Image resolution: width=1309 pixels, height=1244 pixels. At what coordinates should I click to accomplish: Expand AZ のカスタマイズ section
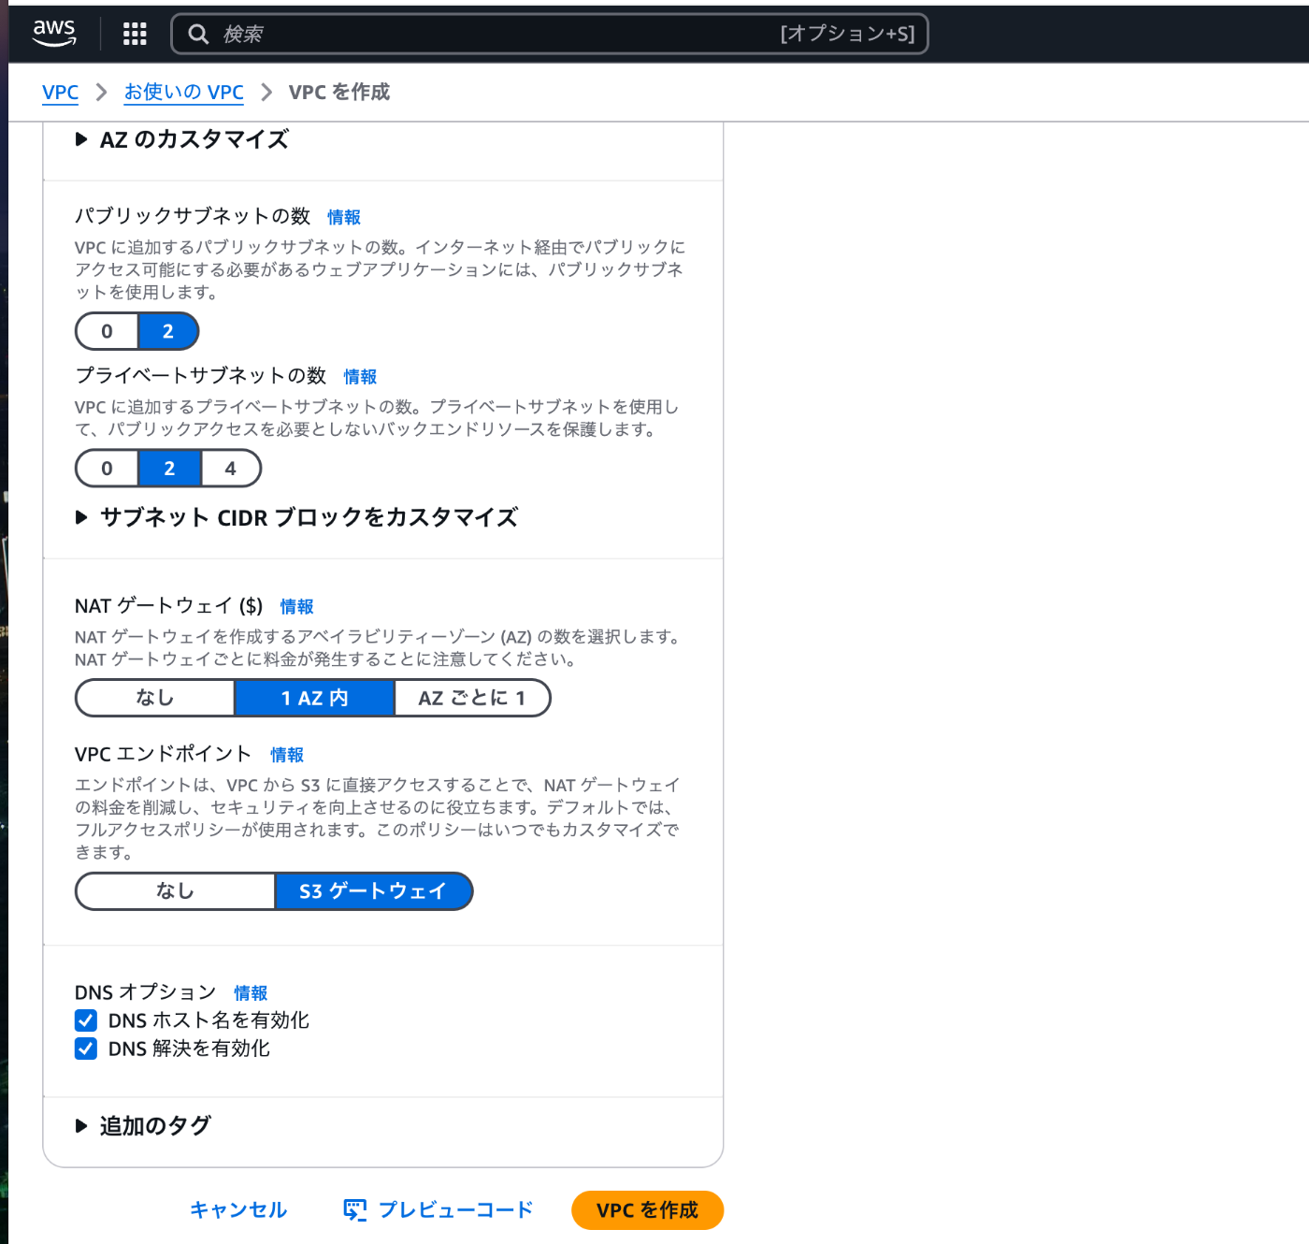coord(182,140)
